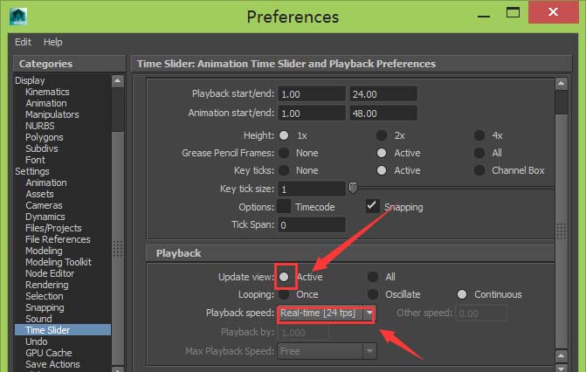Click Playback start field 1.00
This screenshot has width=586, height=372.
point(312,94)
